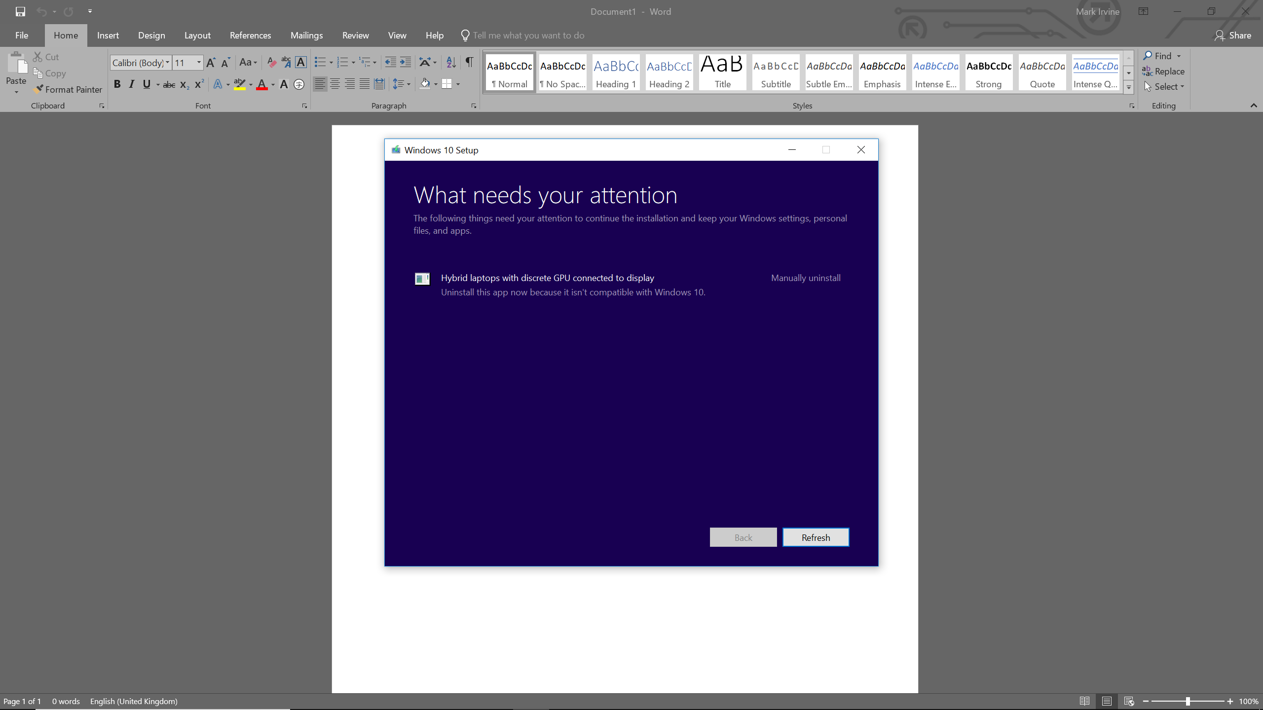
Task: Toggle the Show/Hide paragraph marks icon
Action: (x=469, y=62)
